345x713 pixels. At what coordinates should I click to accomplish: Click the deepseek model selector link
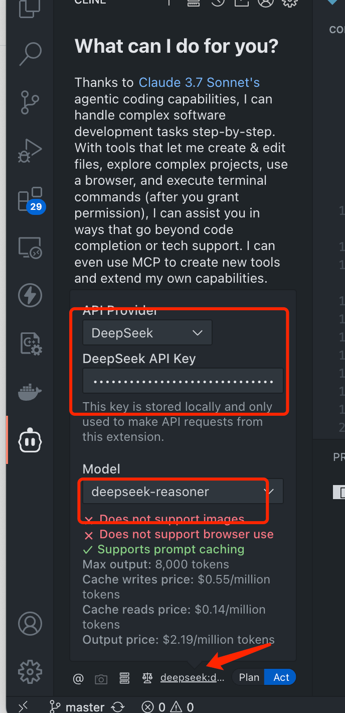point(192,678)
